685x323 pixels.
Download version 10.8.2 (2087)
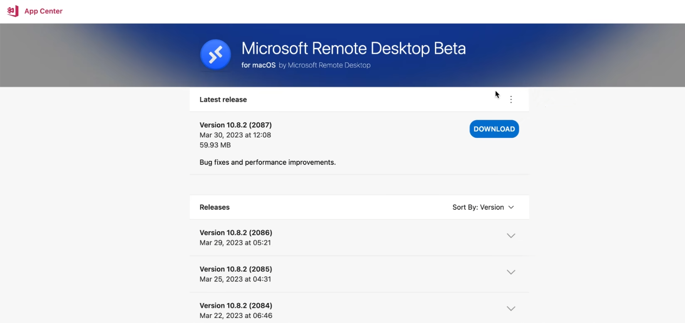[494, 129]
